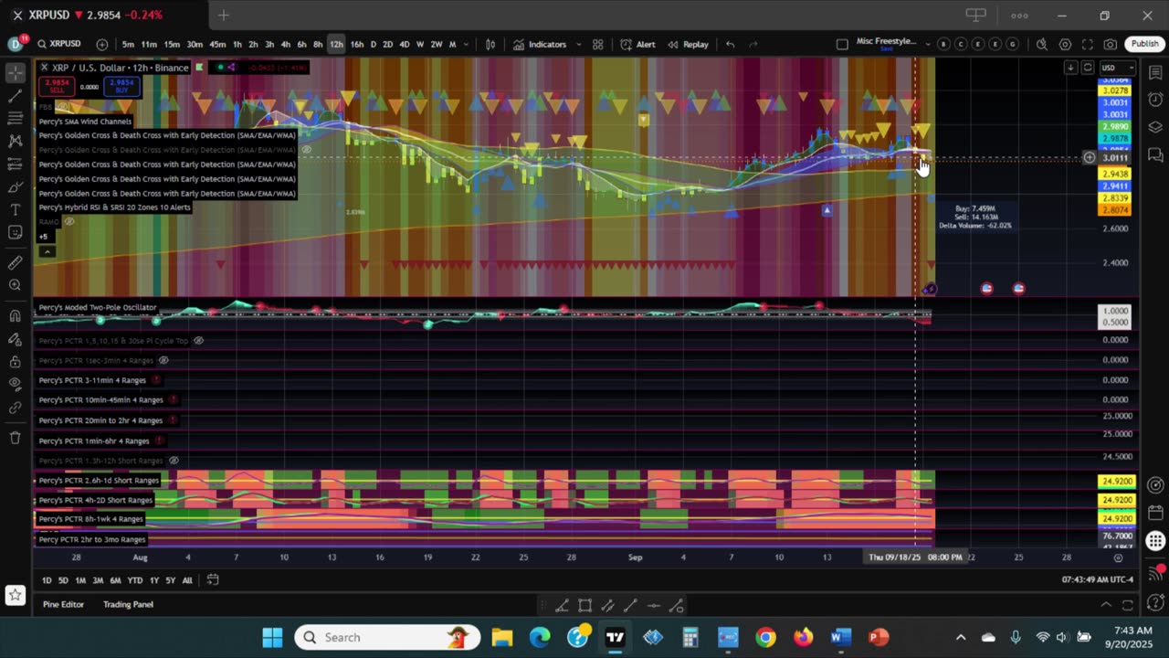Toggle hide all drawings eye tool
The width and height of the screenshot is (1169, 658).
16,385
